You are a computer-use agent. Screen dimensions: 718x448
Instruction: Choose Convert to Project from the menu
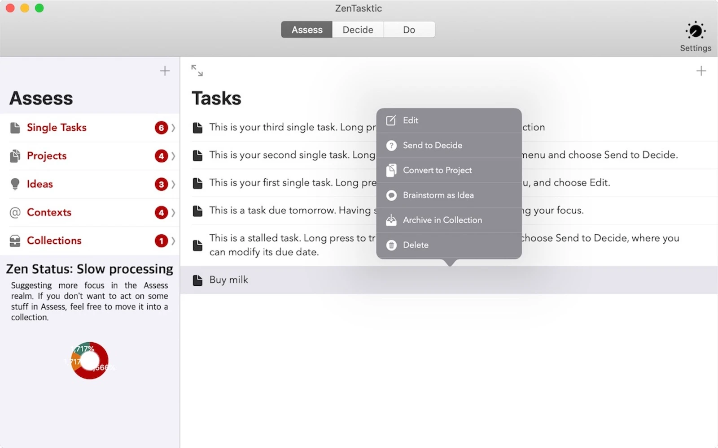(449, 170)
